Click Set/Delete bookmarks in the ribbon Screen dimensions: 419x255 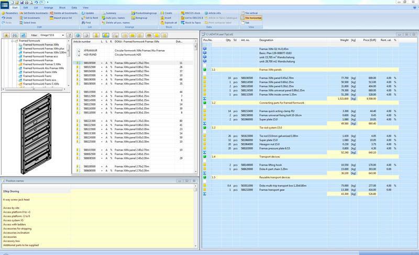point(34,13)
